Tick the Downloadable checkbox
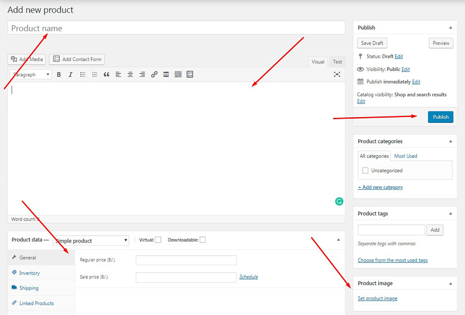Screen dimensions: 465x315 pos(202,240)
